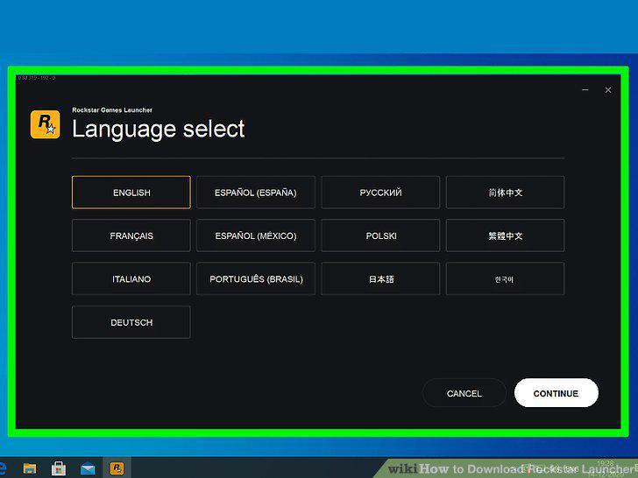Choose ESPAÑOL (ESPAÑA) language
Image resolution: width=638 pixels, height=478 pixels.
(256, 193)
